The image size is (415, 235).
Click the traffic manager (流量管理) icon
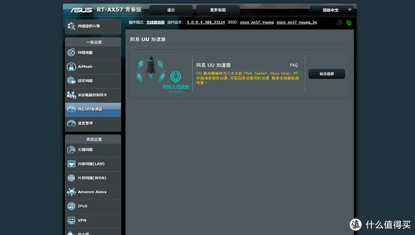(71, 123)
